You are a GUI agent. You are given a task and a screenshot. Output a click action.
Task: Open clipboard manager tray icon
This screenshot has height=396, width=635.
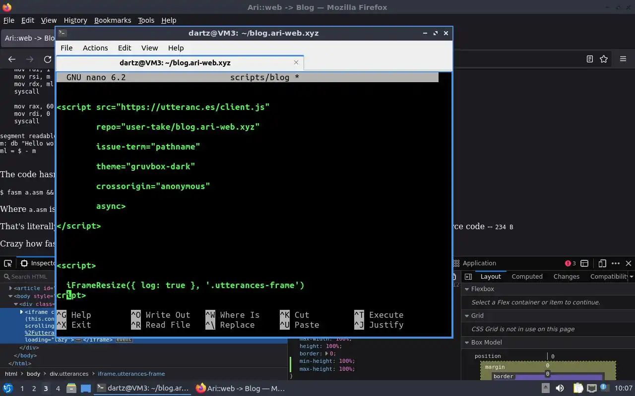click(x=578, y=388)
